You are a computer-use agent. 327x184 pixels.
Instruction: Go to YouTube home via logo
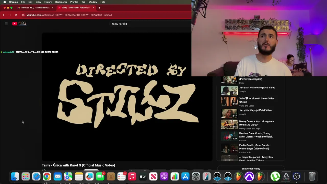tap(19, 24)
